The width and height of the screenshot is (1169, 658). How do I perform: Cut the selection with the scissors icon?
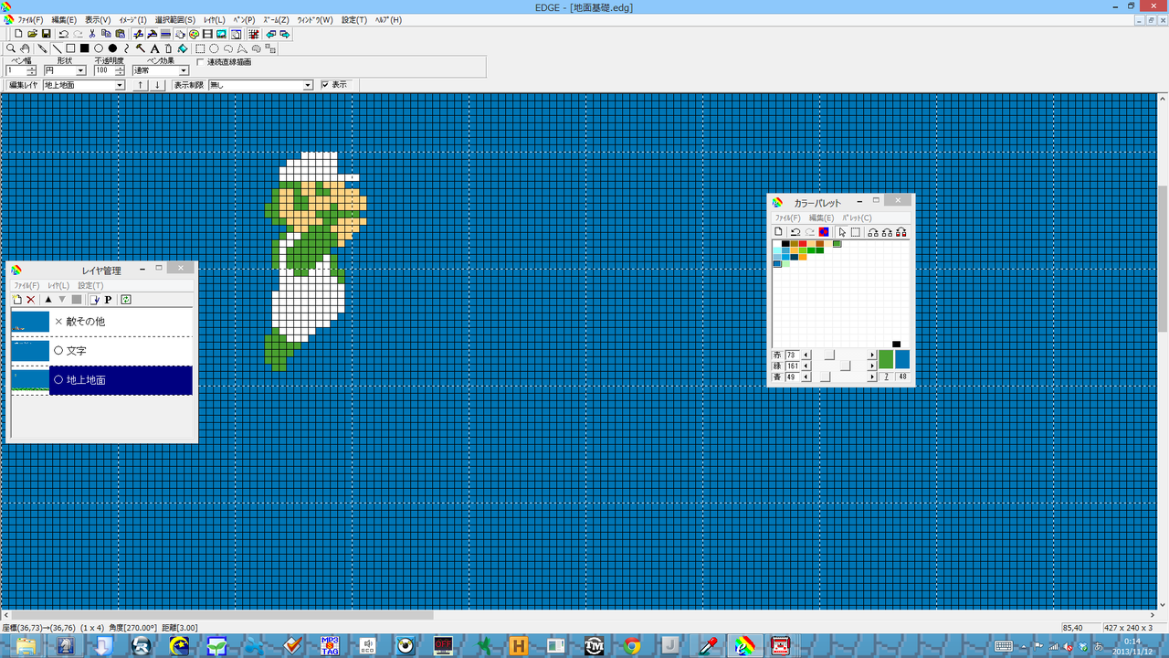click(x=92, y=34)
